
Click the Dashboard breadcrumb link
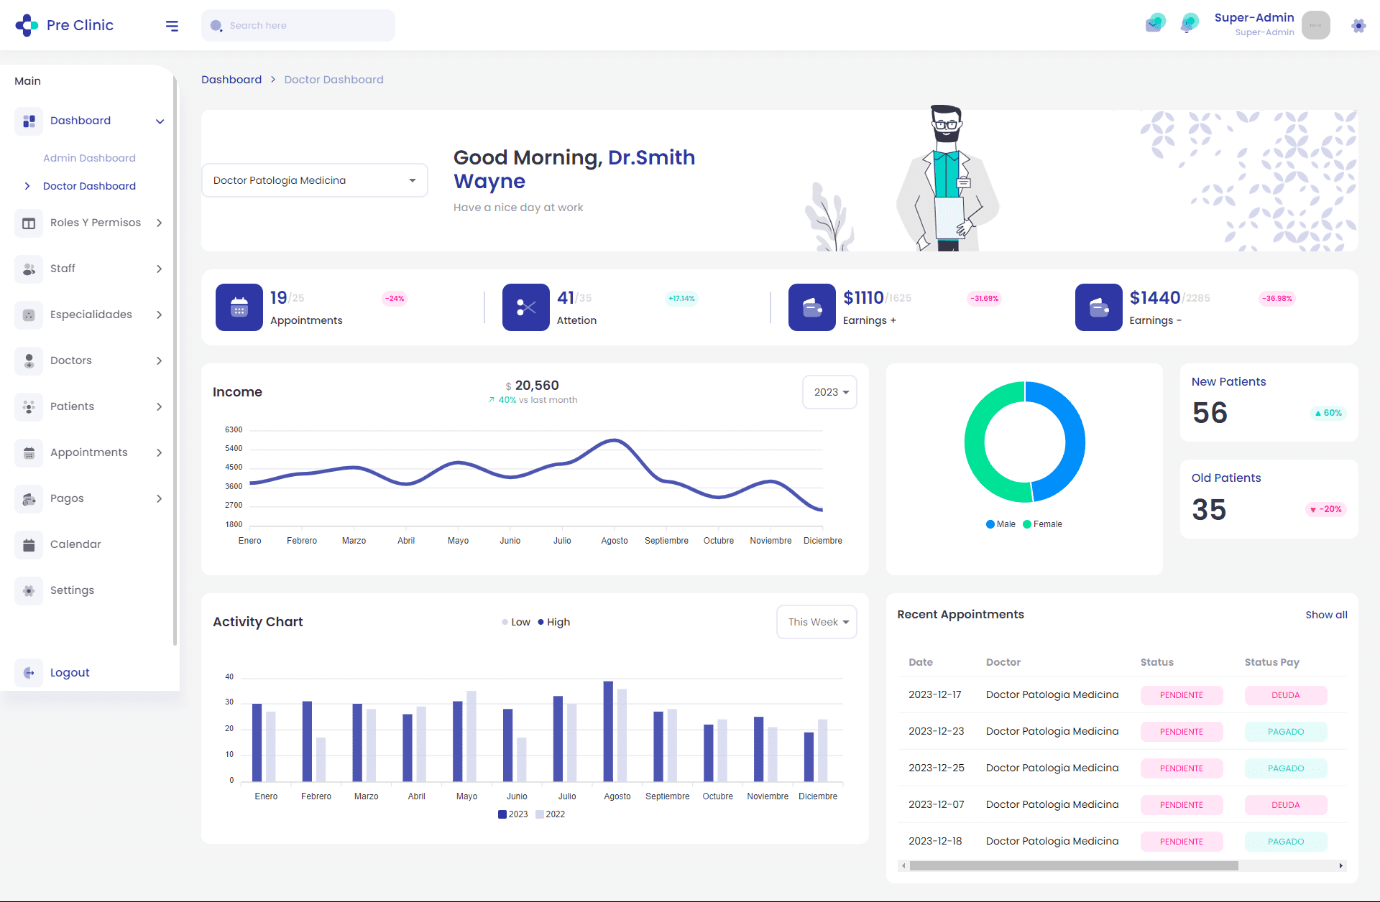click(231, 80)
